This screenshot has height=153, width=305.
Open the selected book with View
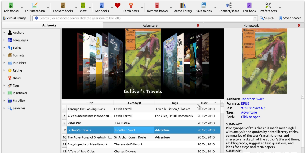tap(83, 8)
